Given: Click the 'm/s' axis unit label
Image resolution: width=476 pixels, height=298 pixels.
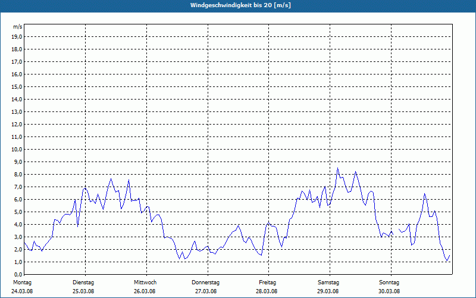Looking at the screenshot, I should click(x=18, y=27).
